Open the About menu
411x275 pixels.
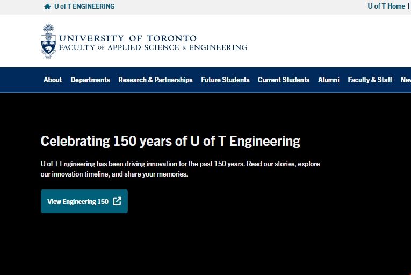[x=53, y=80]
